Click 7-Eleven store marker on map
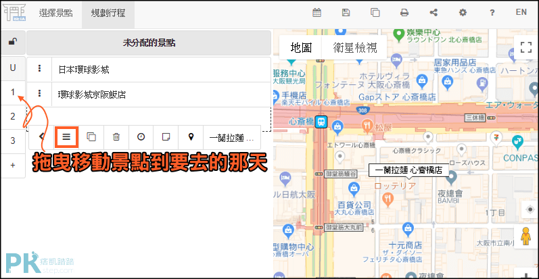This screenshot has width=539, height=279. tap(495, 138)
